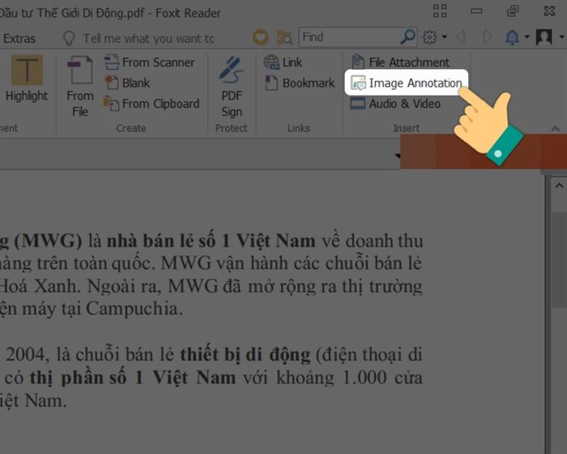Add a Bookmark
Image resolution: width=567 pixels, height=454 pixels.
point(300,83)
